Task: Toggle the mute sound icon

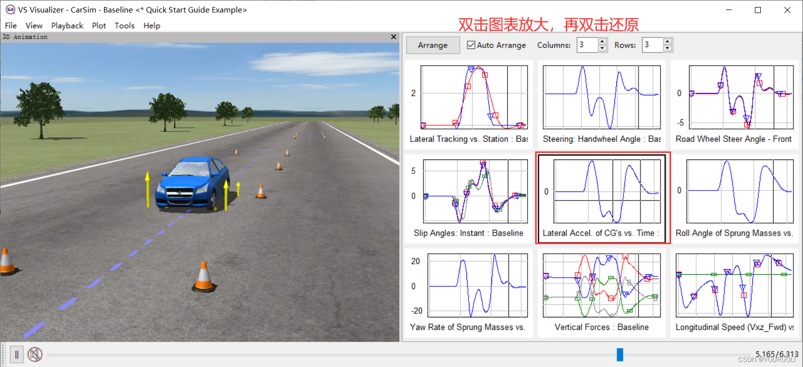Action: [35, 354]
